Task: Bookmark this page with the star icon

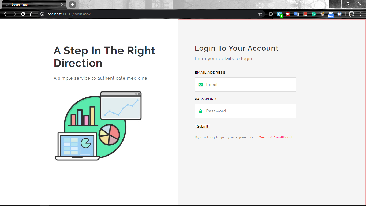Action: [x=260, y=14]
